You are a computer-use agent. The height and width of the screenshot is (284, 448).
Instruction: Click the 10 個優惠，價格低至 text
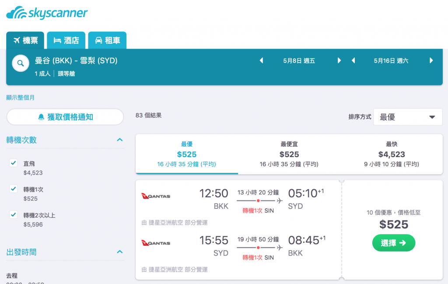pyautogui.click(x=393, y=212)
